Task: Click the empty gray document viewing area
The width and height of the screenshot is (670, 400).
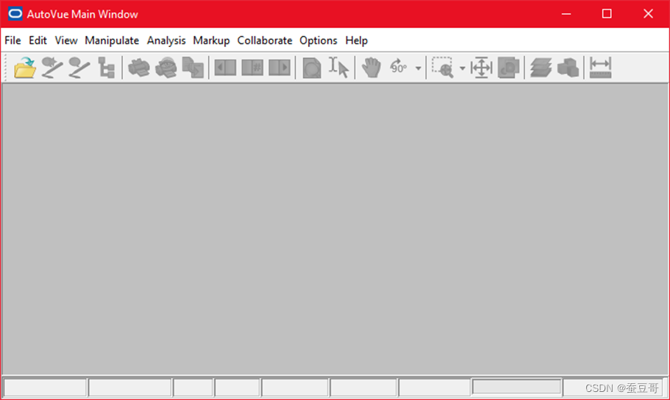Action: [x=335, y=229]
